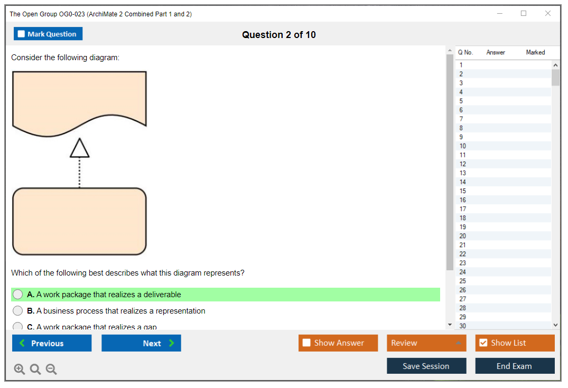Open the Review dropdown menu
Screen dimensions: 568x388
click(427, 343)
